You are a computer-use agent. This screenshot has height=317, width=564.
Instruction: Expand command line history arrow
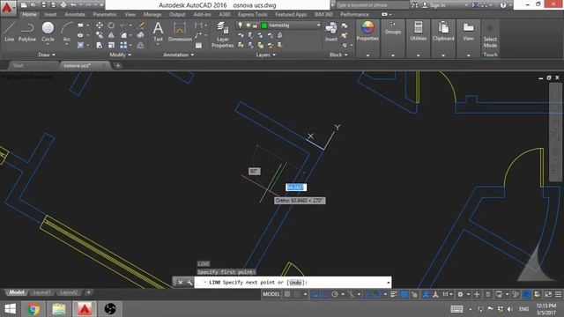388,283
